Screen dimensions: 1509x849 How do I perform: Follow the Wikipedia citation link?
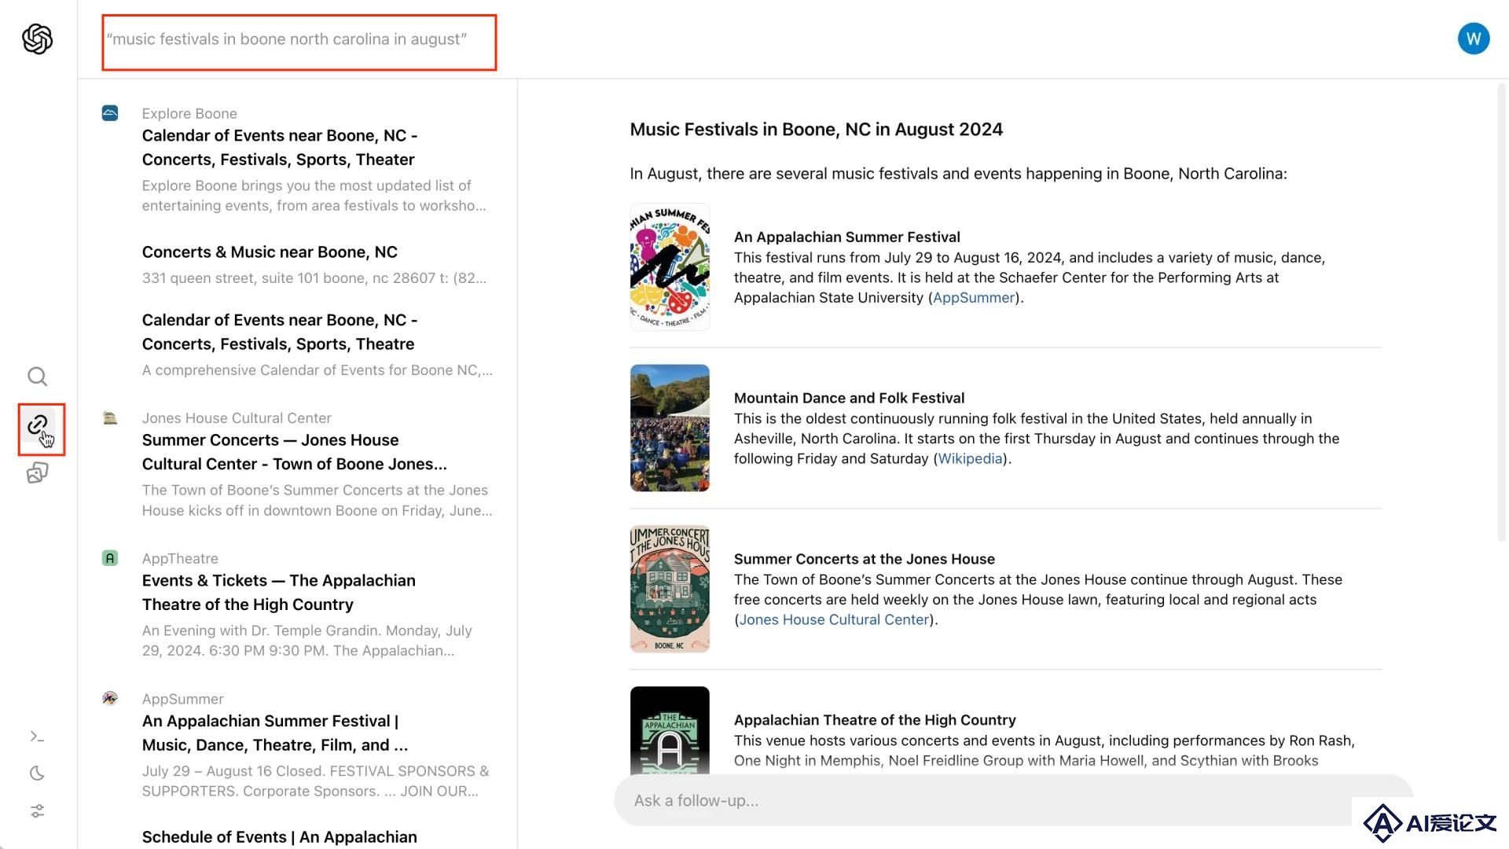coord(970,458)
